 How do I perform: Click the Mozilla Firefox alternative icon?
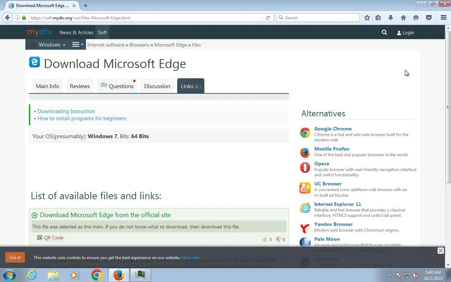[305, 152]
